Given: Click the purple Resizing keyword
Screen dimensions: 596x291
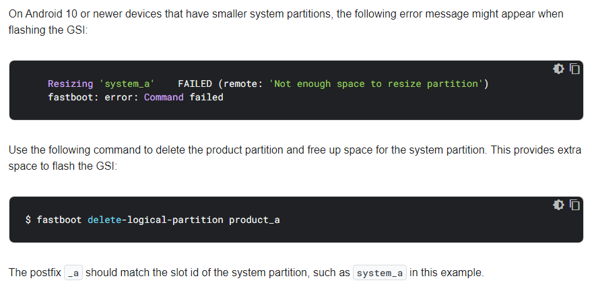Looking at the screenshot, I should coord(70,84).
